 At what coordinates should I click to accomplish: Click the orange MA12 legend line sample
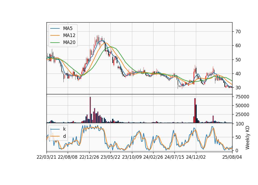[x=55, y=35]
